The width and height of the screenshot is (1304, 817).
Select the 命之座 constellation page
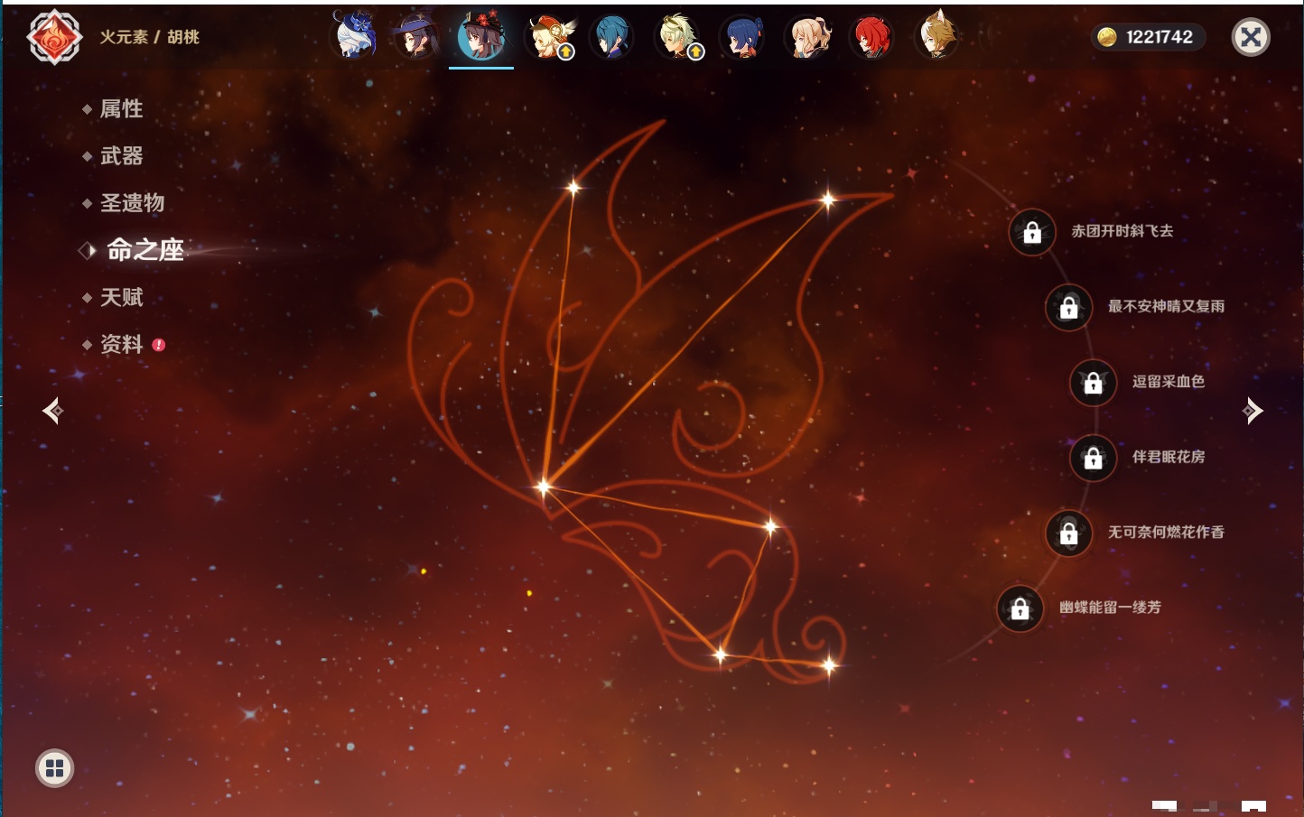(x=145, y=250)
